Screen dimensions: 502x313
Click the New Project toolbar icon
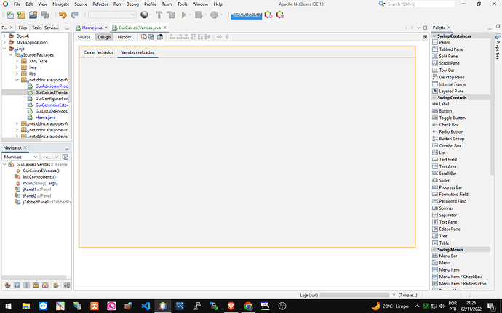point(21,15)
